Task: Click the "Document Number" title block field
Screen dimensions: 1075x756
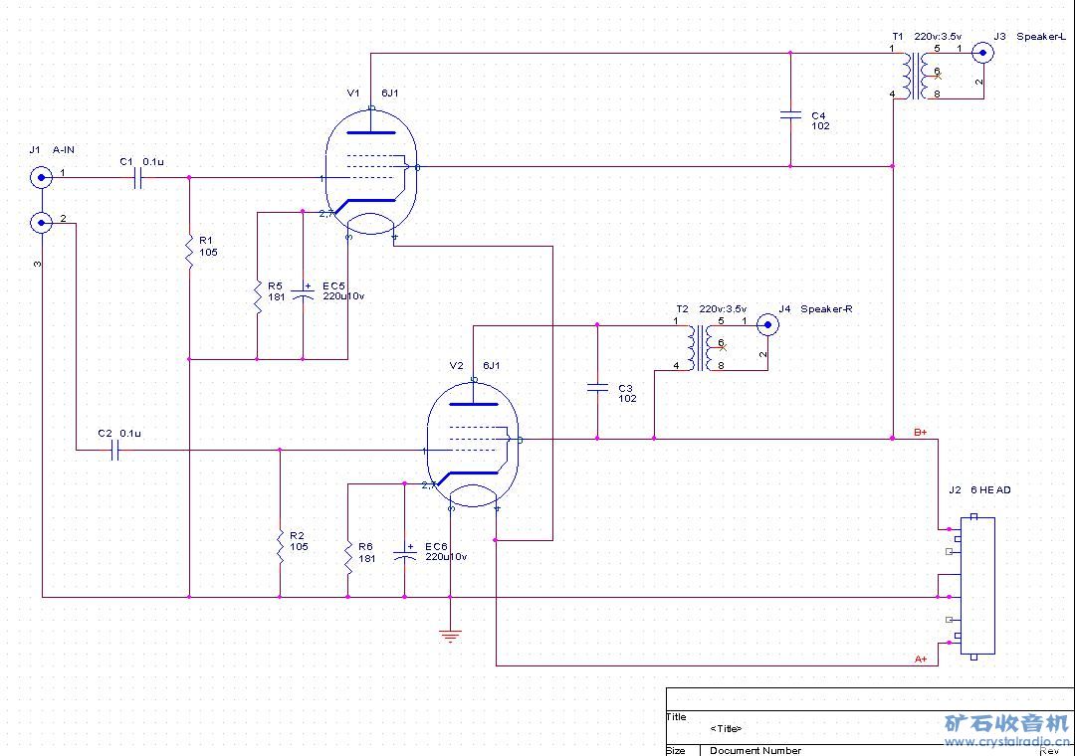Action: (x=755, y=750)
